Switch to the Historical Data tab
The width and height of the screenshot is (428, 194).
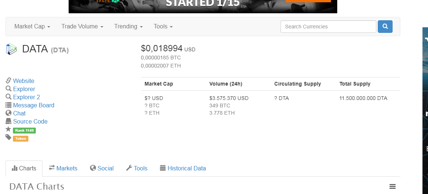pos(183,168)
